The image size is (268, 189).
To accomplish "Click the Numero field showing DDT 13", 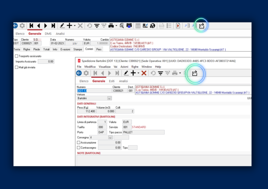I will (94, 91).
